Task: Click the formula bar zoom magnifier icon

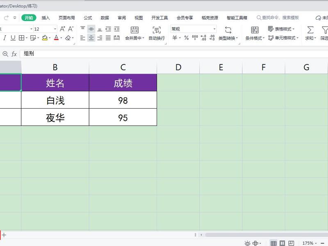Action: click(5, 54)
